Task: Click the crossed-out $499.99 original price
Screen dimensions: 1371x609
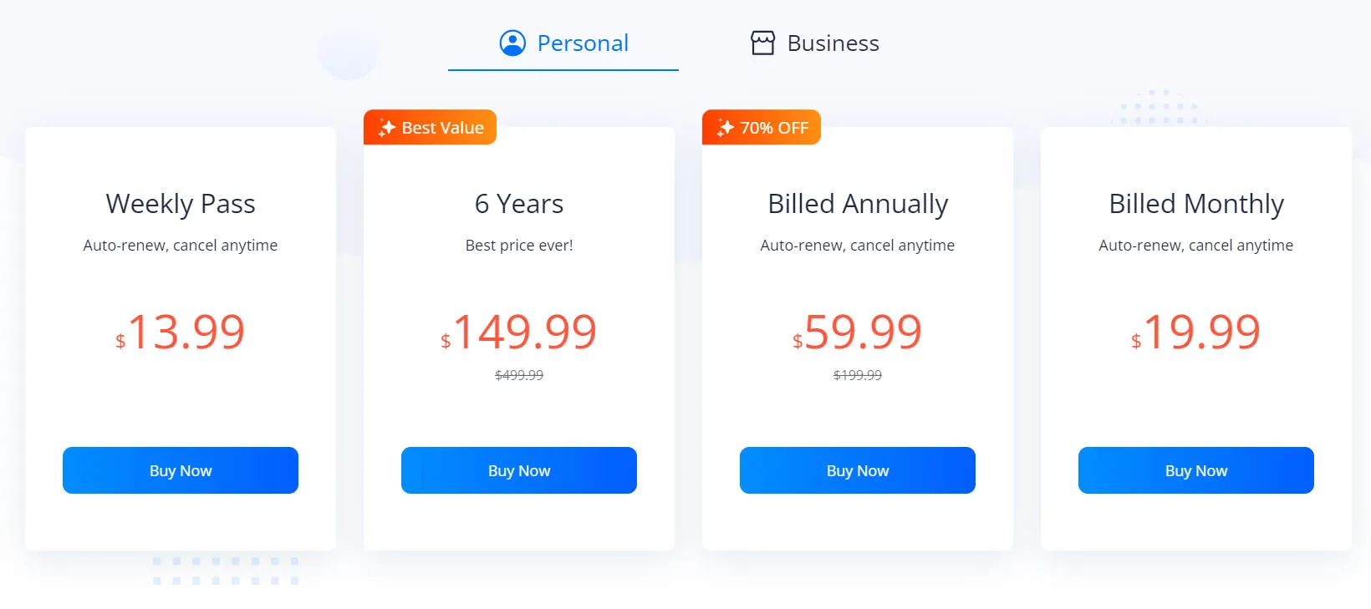Action: coord(519,375)
